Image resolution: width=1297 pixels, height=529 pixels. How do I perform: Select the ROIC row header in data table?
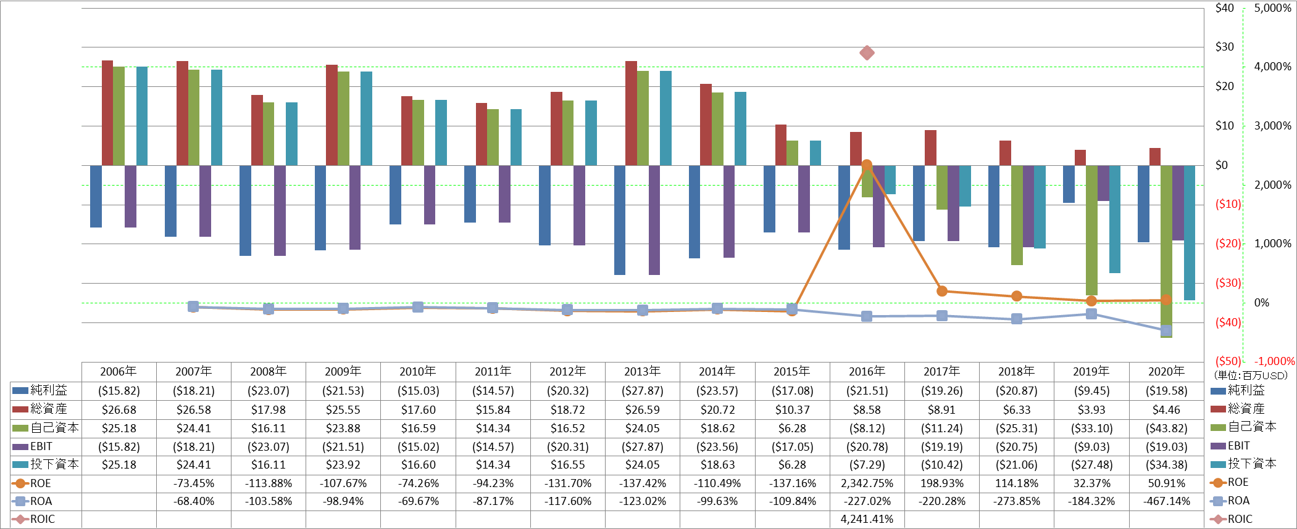[46, 519]
